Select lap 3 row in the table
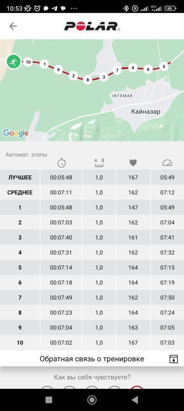Image resolution: width=184 pixels, height=411 pixels. point(92,237)
